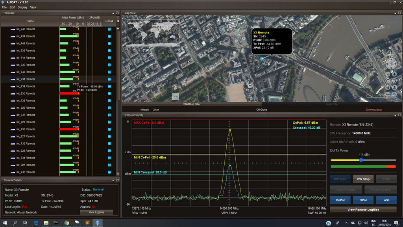Click the layers map control icon

[x=394, y=87]
